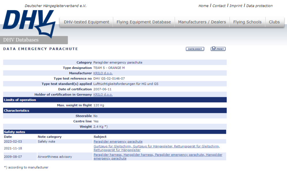Image resolution: width=287 pixels, height=173 pixels.
Task: Select date 2009-08-07 in safety notes
Action: [13, 157]
